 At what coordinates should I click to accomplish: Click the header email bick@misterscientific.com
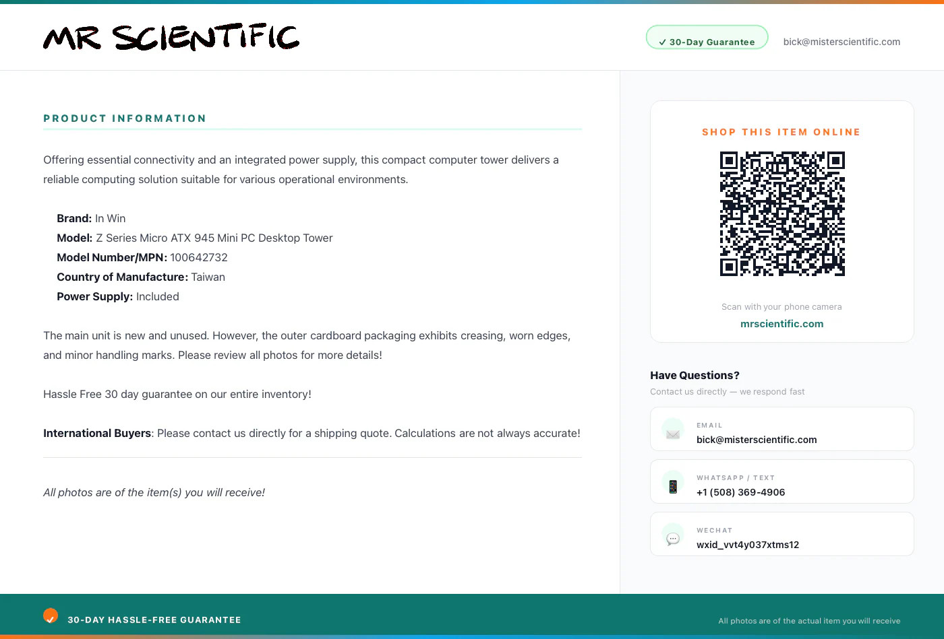pyautogui.click(x=842, y=42)
